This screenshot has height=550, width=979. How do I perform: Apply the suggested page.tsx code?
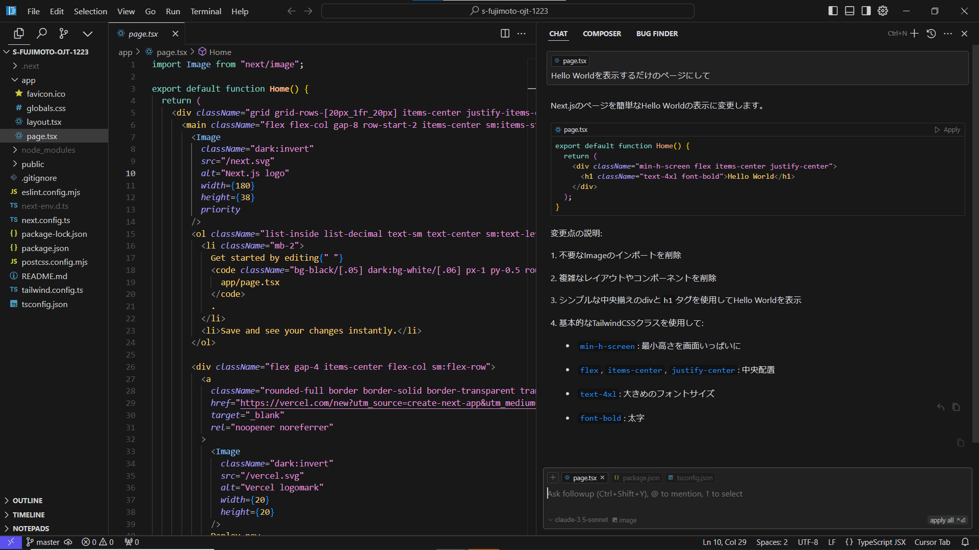click(947, 130)
